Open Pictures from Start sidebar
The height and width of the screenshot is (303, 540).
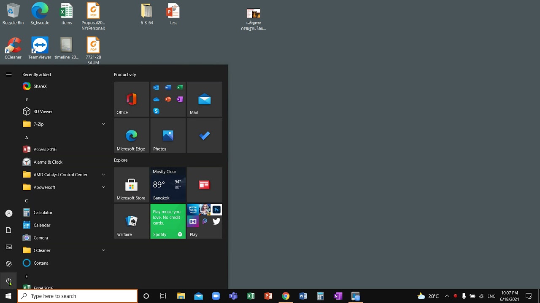[8, 247]
